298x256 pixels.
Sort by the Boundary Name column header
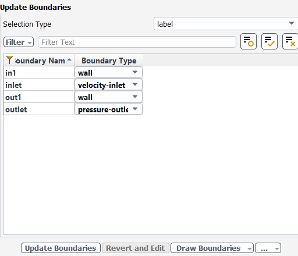click(x=39, y=61)
